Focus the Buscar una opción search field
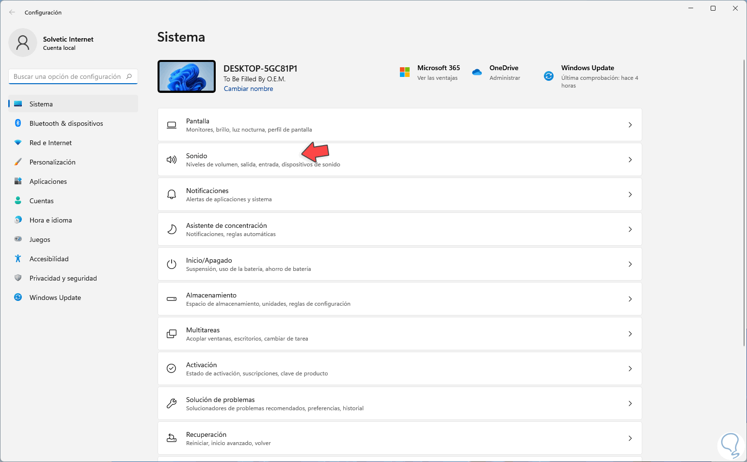This screenshot has width=747, height=462. click(67, 76)
